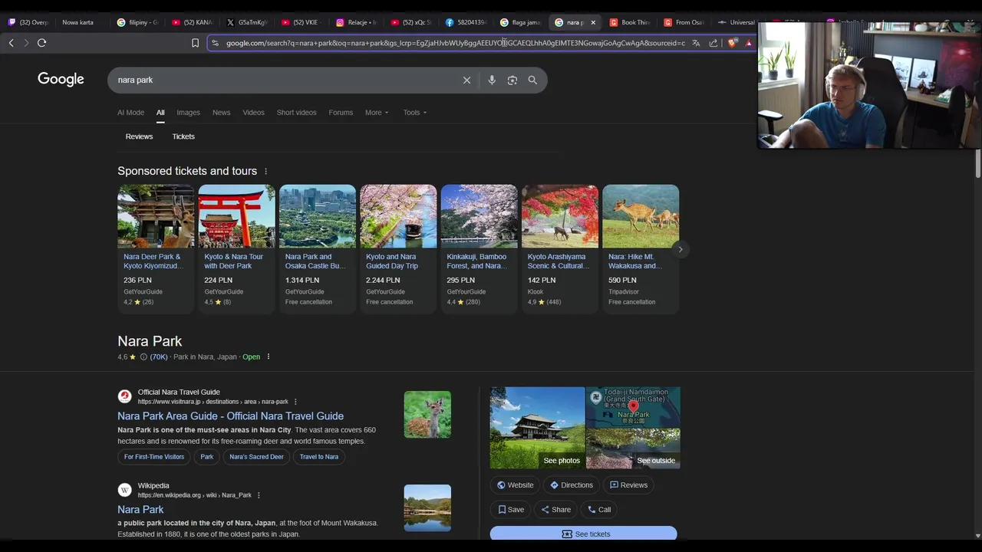982x552 pixels.
Task: Click the See tickets button
Action: pos(584,534)
